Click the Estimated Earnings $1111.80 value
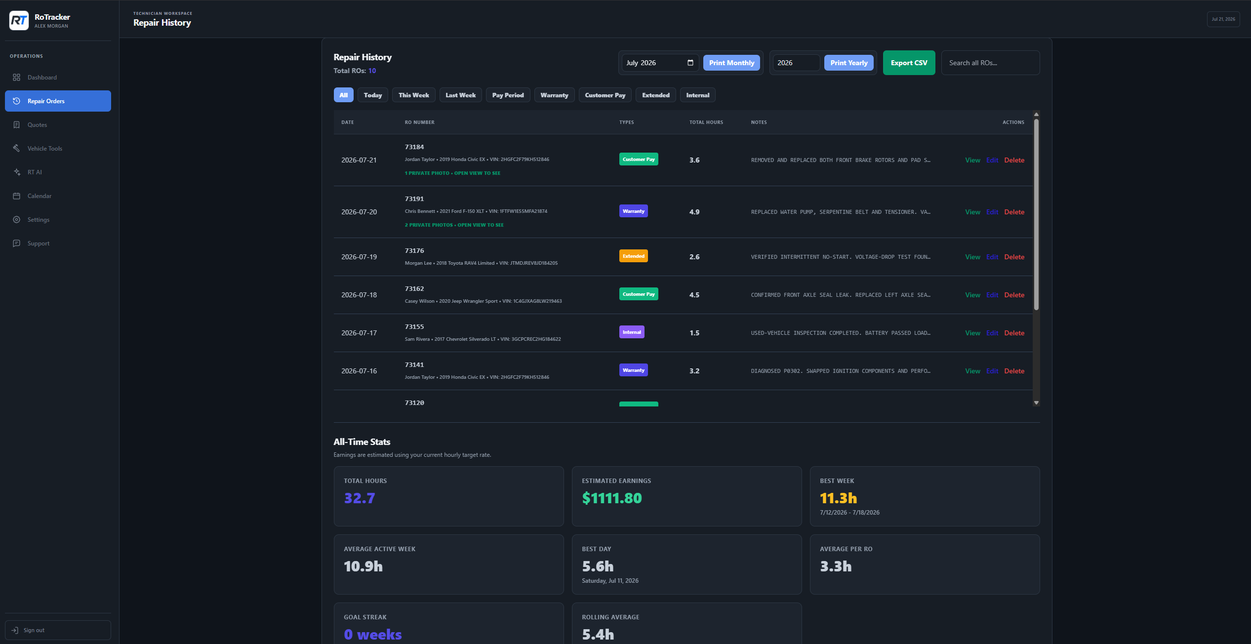 click(612, 498)
